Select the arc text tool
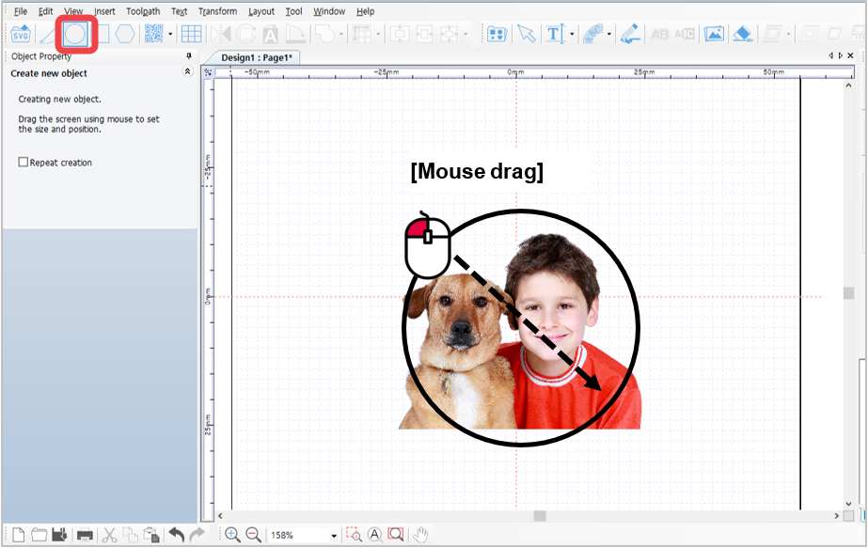Image resolution: width=868 pixels, height=548 pixels. click(x=592, y=35)
